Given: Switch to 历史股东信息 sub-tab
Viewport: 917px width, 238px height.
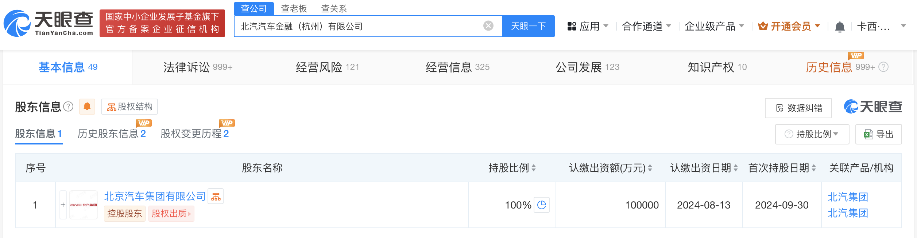Looking at the screenshot, I should 111,134.
